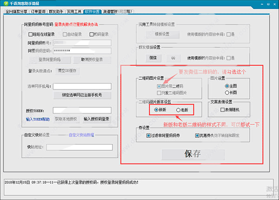
Task: Click the 获取本地授权 button
Action: coord(66,119)
